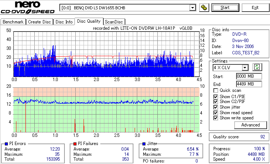Click the drive options icon beside Start
270x164 pixels.
click(x=204, y=8)
